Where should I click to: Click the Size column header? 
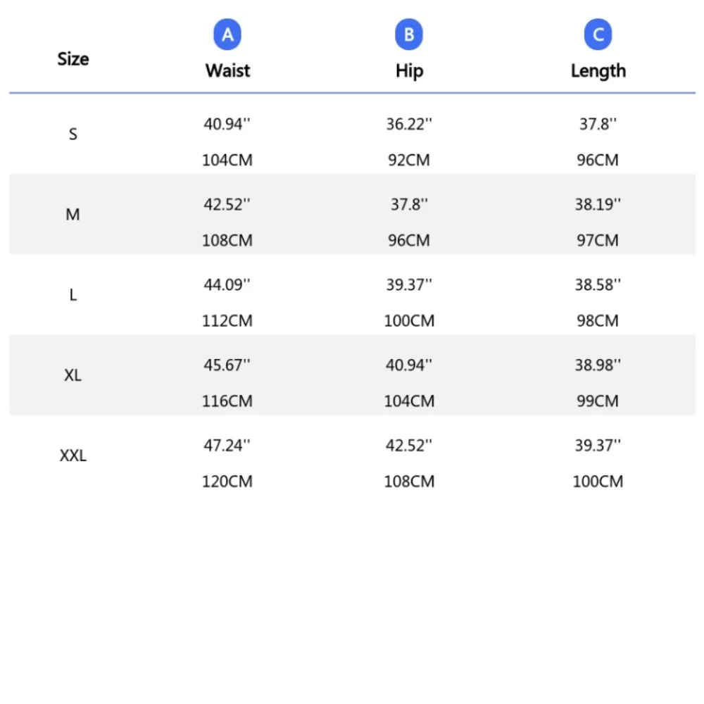point(73,59)
